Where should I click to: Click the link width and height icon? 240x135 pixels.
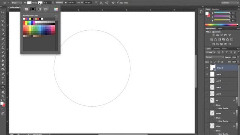(79, 3)
